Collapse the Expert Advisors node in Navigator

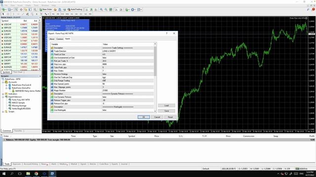point(3,97)
